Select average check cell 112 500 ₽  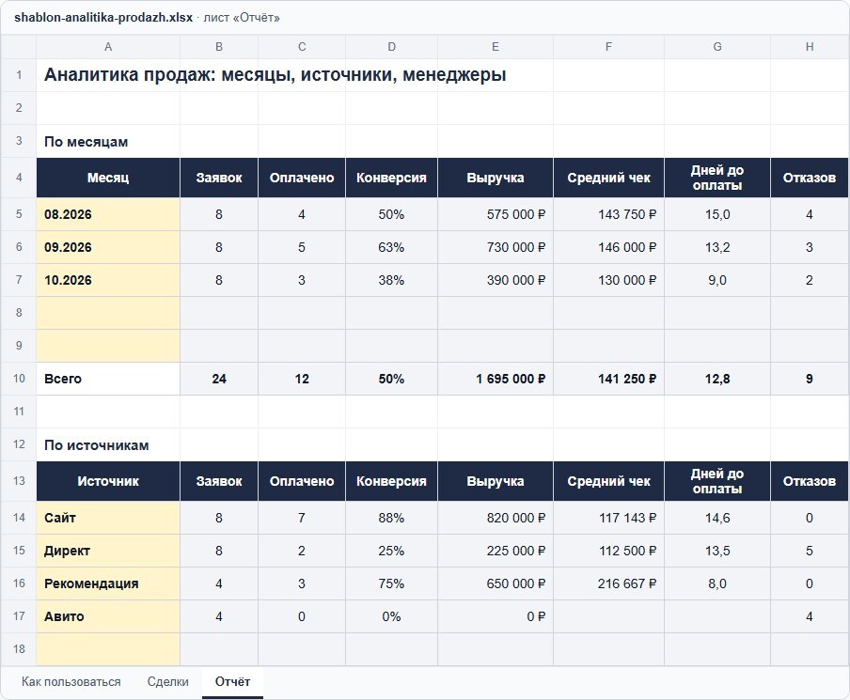tap(608, 551)
